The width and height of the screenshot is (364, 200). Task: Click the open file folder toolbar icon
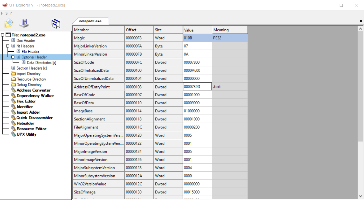pos(9,24)
